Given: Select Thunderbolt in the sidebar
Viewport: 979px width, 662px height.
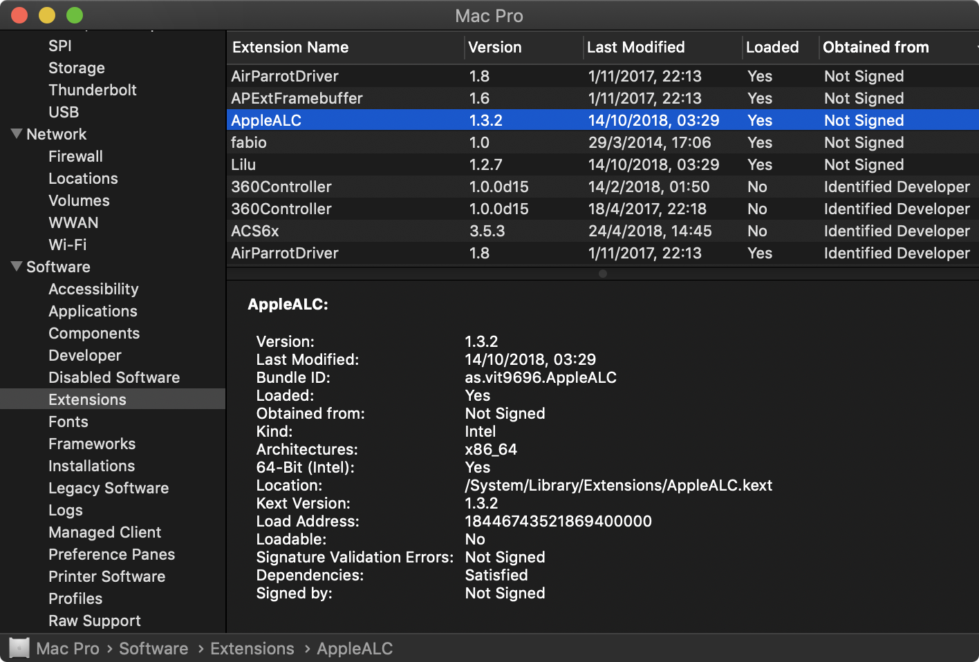Looking at the screenshot, I should [x=93, y=90].
